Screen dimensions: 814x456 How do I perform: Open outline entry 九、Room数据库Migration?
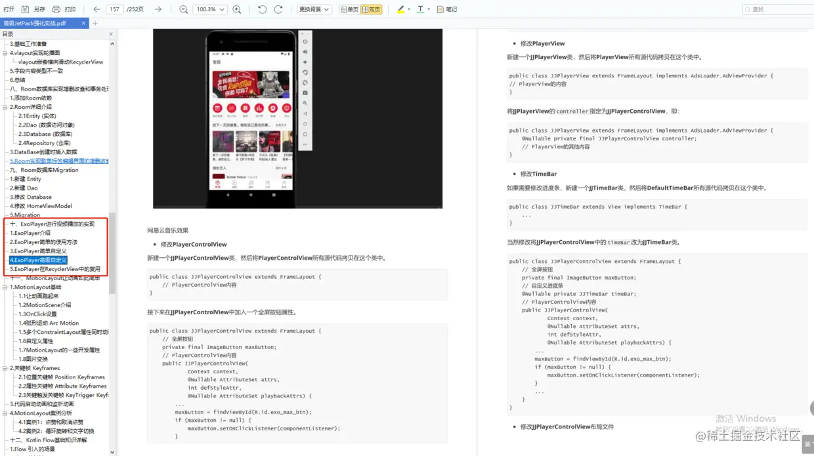(44, 170)
